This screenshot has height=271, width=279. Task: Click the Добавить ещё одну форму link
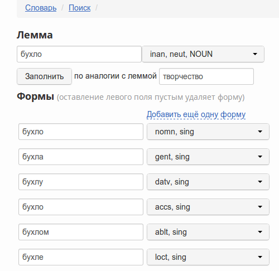[x=196, y=114]
